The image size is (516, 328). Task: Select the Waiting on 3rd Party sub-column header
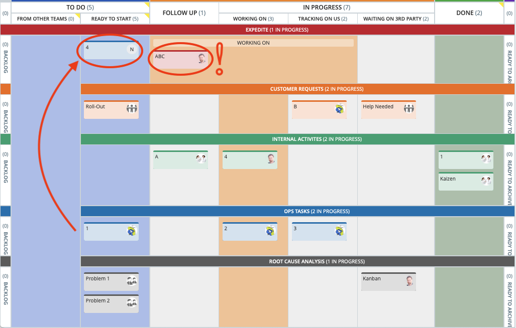point(396,19)
